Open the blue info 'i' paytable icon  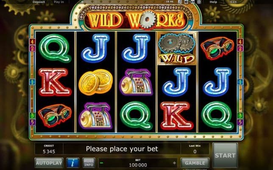73,163
